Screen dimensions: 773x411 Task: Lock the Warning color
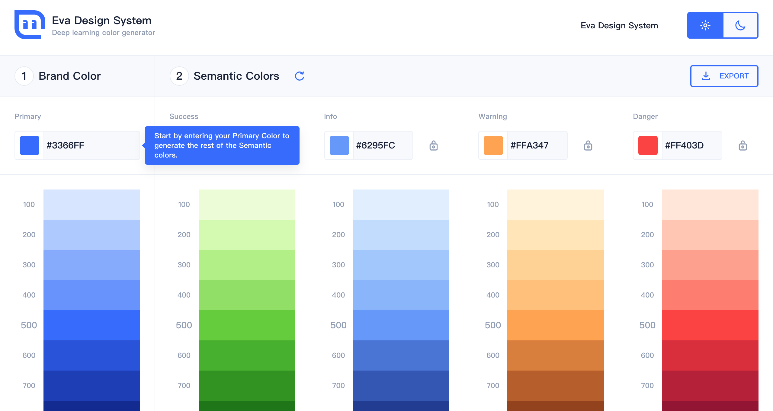click(588, 145)
